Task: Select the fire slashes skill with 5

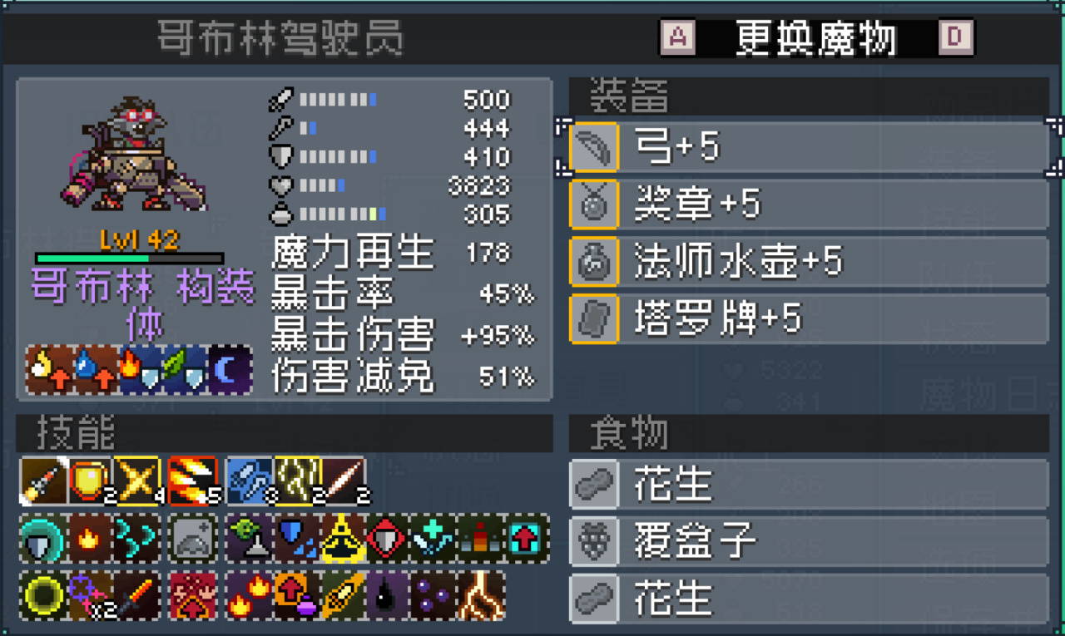Action: [193, 480]
